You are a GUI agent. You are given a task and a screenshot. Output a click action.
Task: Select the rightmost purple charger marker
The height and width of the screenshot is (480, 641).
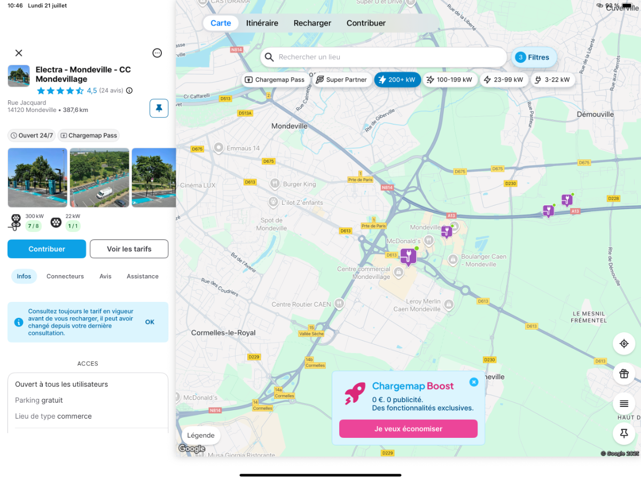coord(567,200)
